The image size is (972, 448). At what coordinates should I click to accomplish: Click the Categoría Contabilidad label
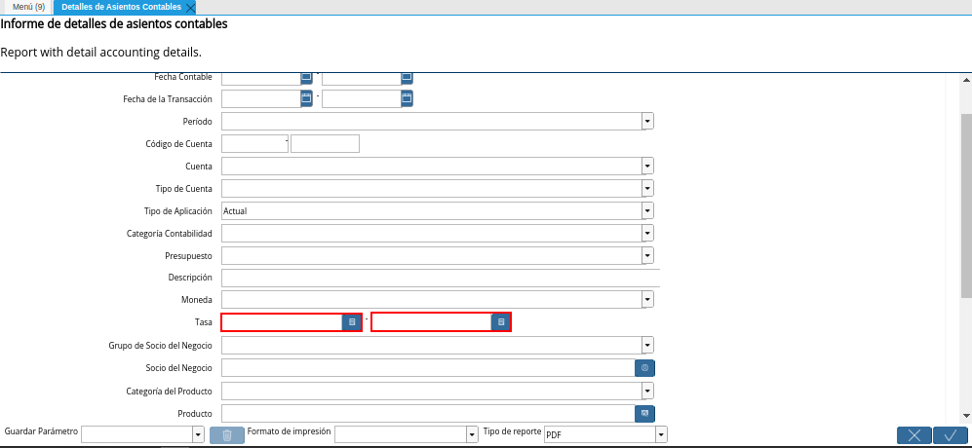pyautogui.click(x=170, y=233)
